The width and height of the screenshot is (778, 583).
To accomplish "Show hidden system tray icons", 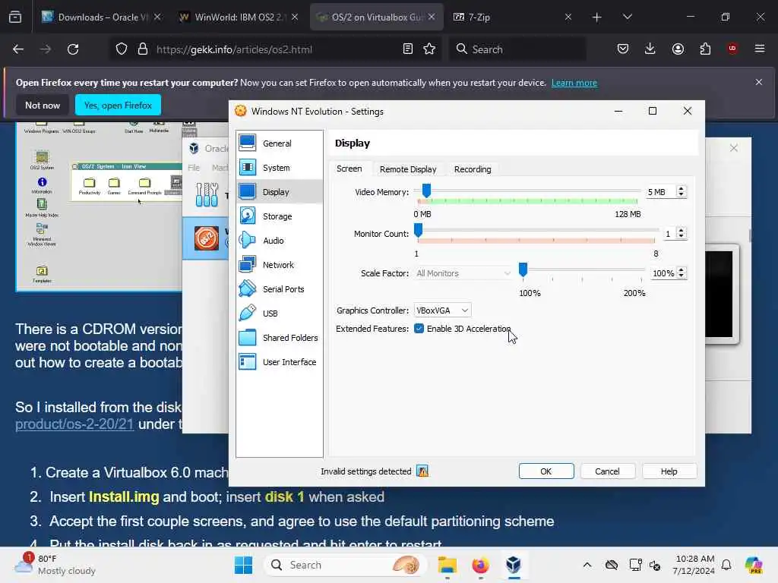I will pyautogui.click(x=587, y=565).
